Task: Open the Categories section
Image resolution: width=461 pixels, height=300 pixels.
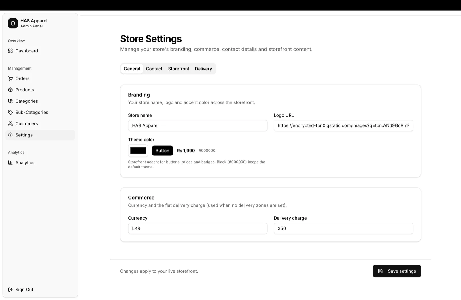Action: 40,101
